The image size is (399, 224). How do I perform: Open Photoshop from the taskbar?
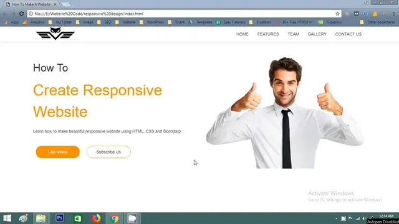(60, 218)
